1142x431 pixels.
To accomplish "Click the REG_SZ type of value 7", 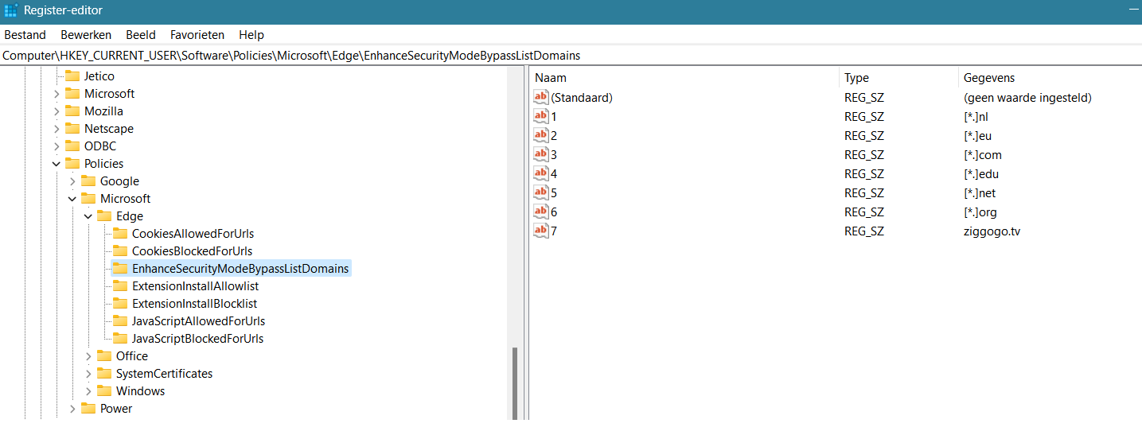I will coord(864,231).
